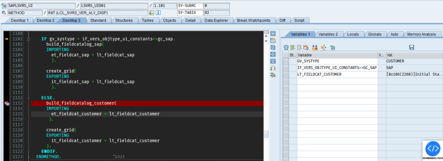Click the SY-SUBRC field
443x161 pixels.
tap(190, 6)
